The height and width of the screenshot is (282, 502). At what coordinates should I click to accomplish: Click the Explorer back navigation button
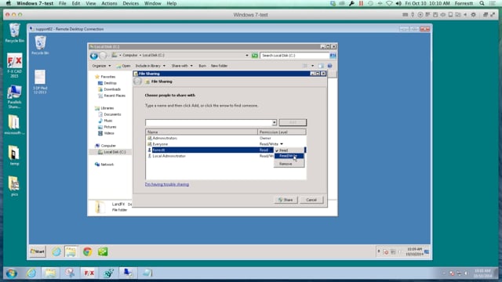click(94, 56)
